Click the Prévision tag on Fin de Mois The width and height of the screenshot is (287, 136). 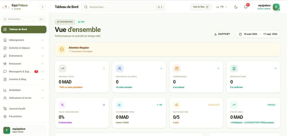point(271,105)
